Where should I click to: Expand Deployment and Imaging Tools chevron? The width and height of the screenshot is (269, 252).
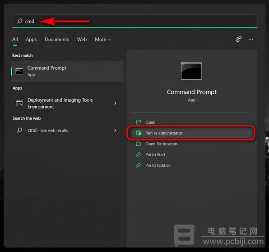pyautogui.click(x=115, y=103)
